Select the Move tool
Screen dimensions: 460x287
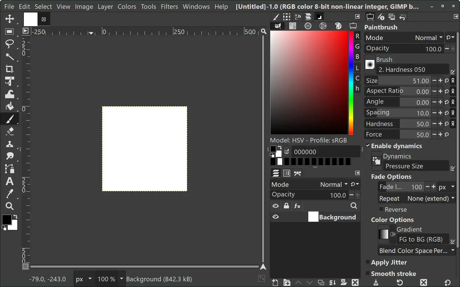10,19
